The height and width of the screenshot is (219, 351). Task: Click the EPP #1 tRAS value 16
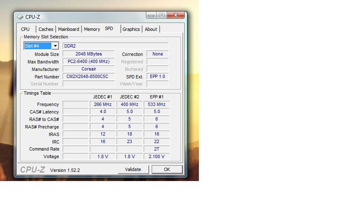[157, 134]
